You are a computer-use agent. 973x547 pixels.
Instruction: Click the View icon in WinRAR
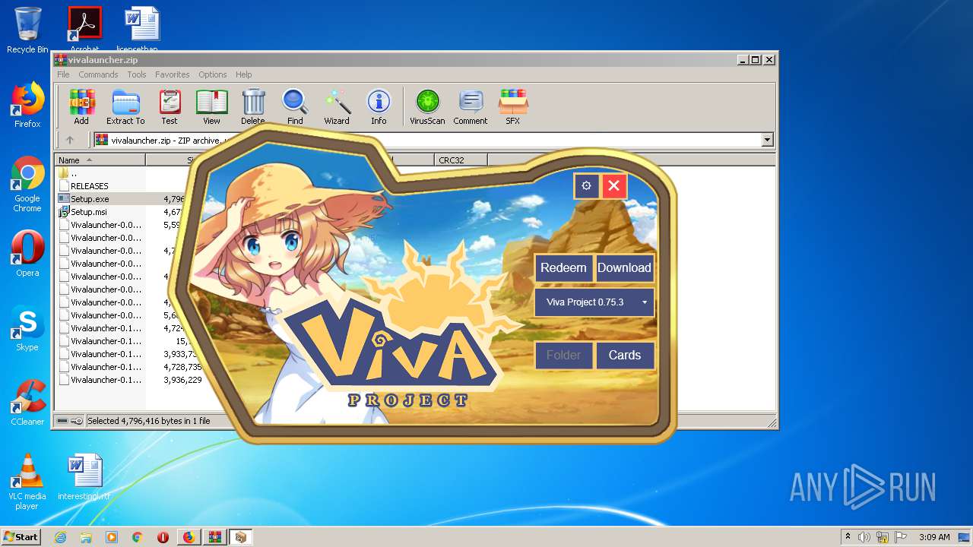click(x=211, y=107)
